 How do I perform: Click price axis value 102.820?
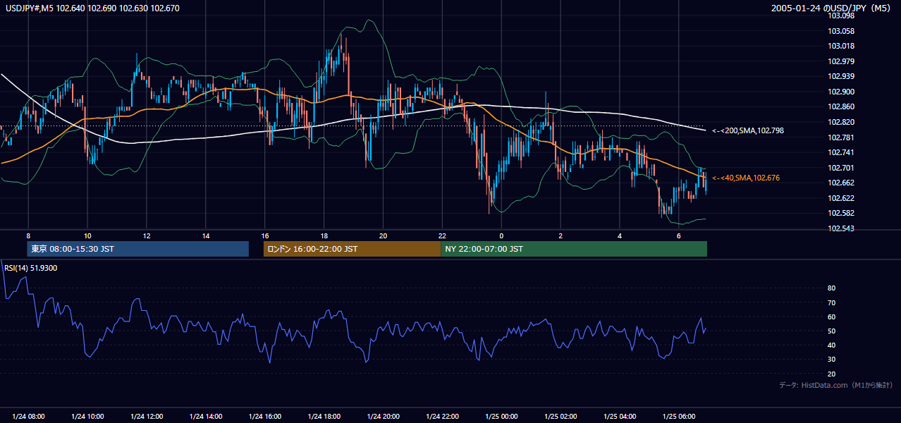[x=841, y=122]
